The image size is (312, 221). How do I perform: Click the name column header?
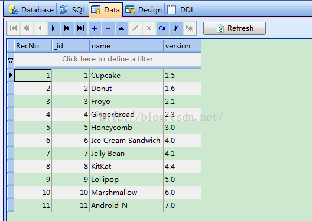pyautogui.click(x=126, y=46)
